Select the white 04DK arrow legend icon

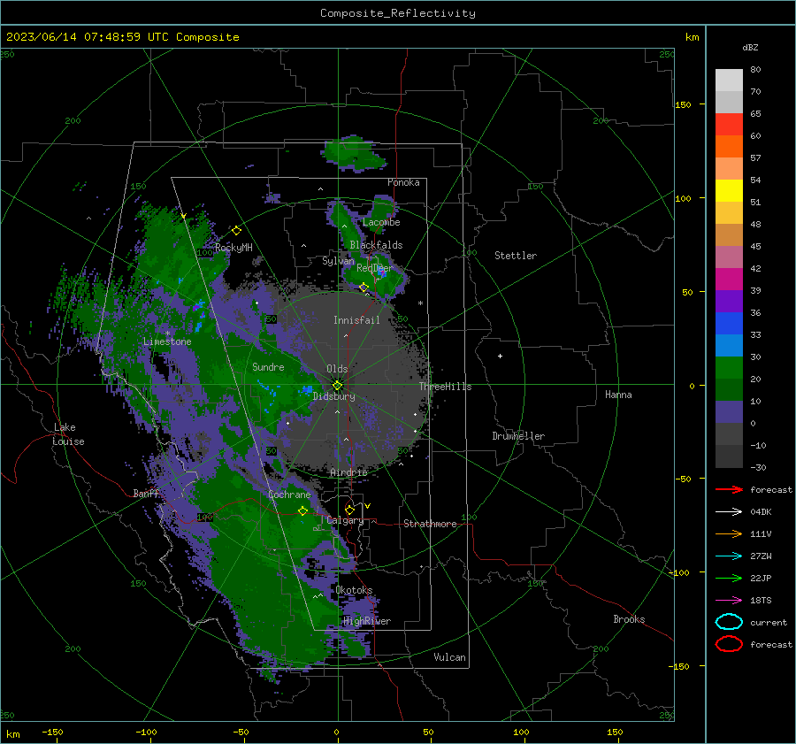click(x=729, y=512)
